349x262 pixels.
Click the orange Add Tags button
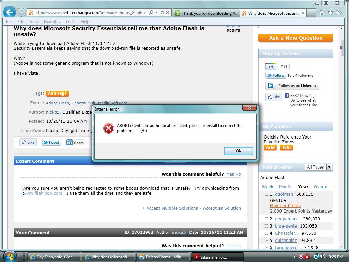pos(57,93)
